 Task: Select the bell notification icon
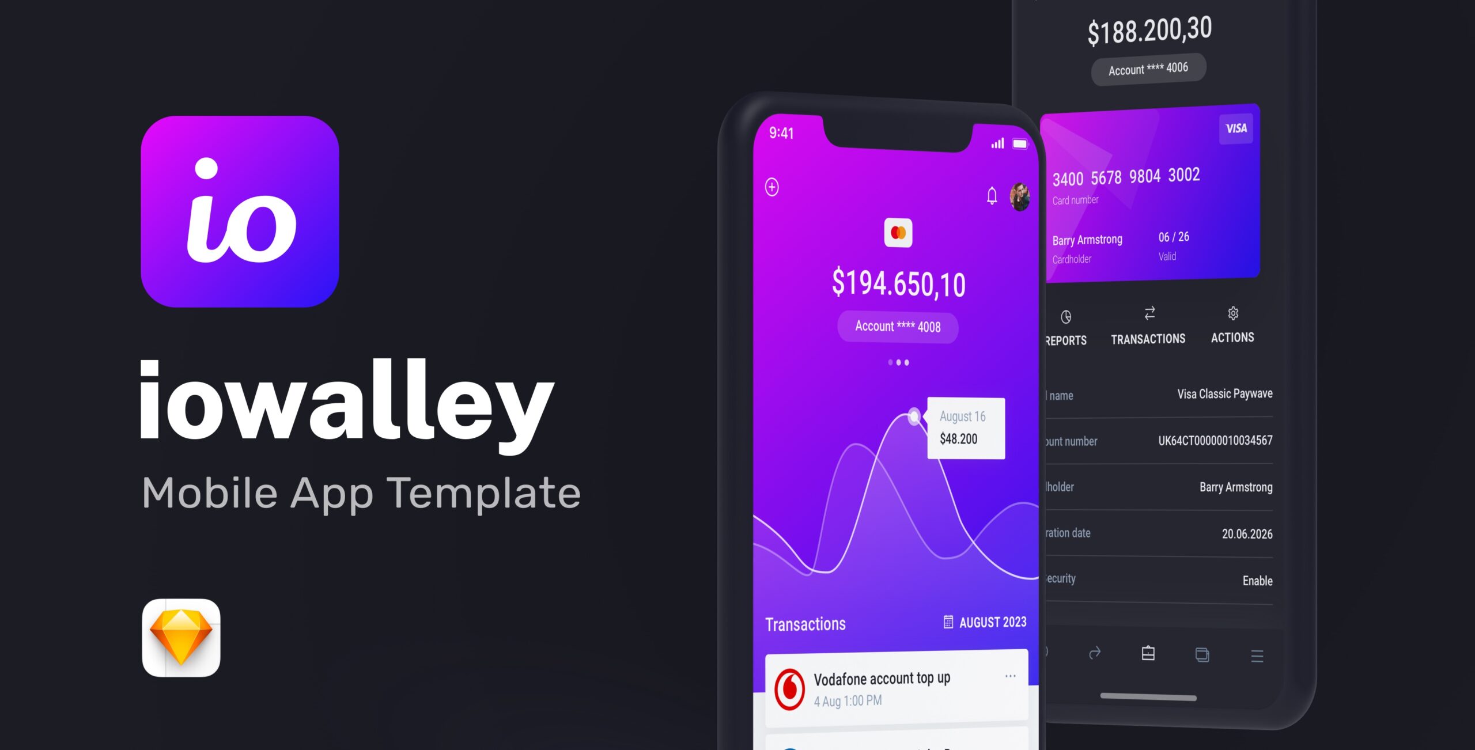(990, 195)
